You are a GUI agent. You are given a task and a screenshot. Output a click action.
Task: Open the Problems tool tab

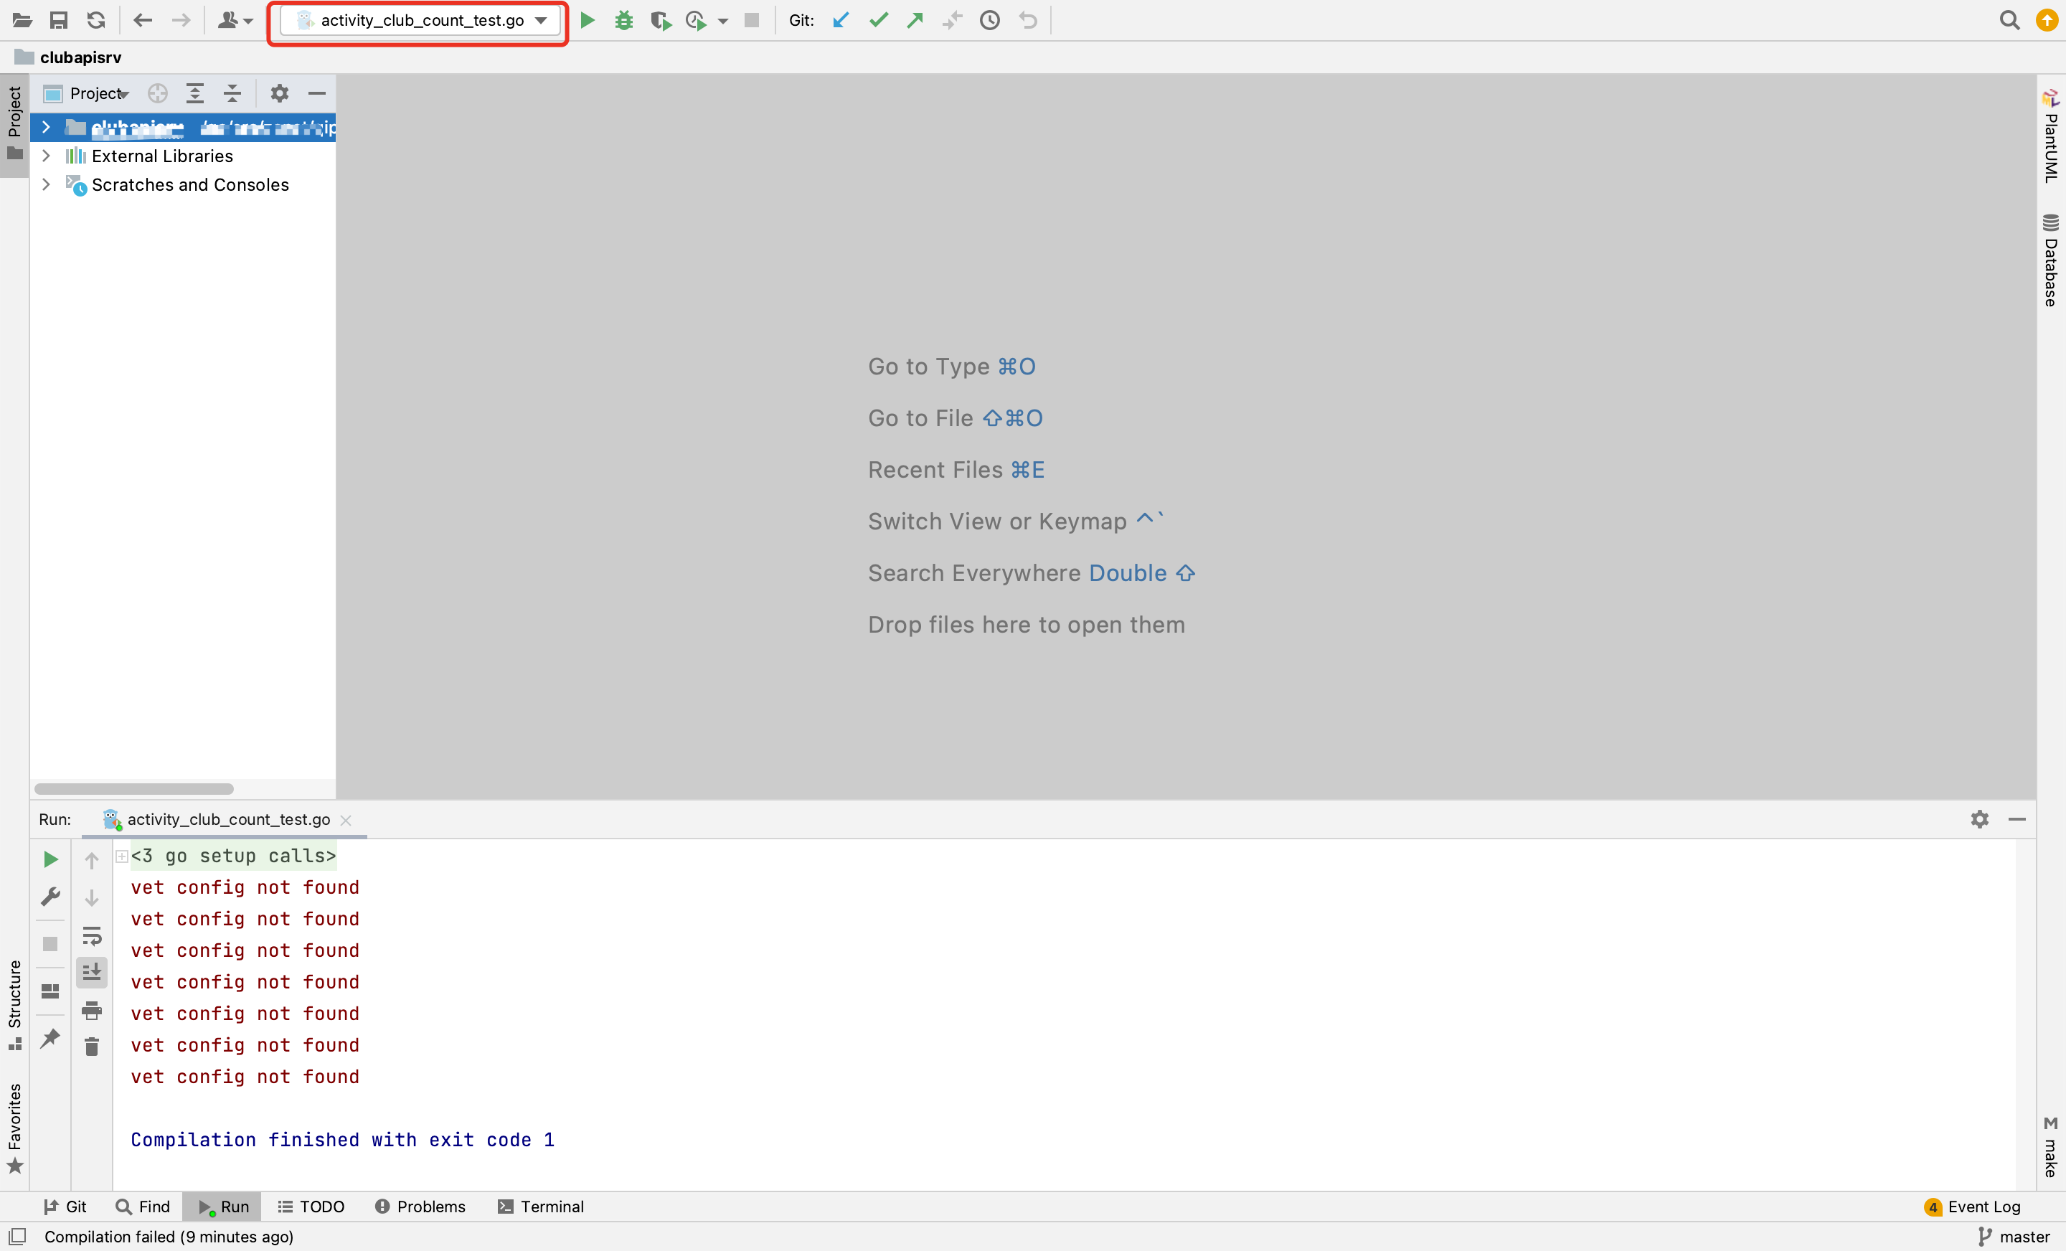pyautogui.click(x=420, y=1206)
